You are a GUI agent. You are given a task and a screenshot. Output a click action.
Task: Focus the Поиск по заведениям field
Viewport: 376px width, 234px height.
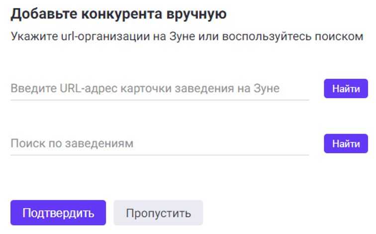coord(159,144)
